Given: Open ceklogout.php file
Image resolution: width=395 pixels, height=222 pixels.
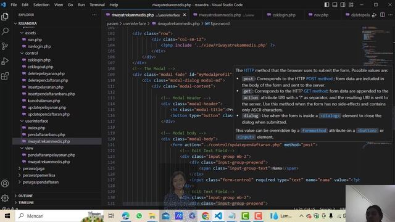Looking at the screenshot, I should 40,67.
